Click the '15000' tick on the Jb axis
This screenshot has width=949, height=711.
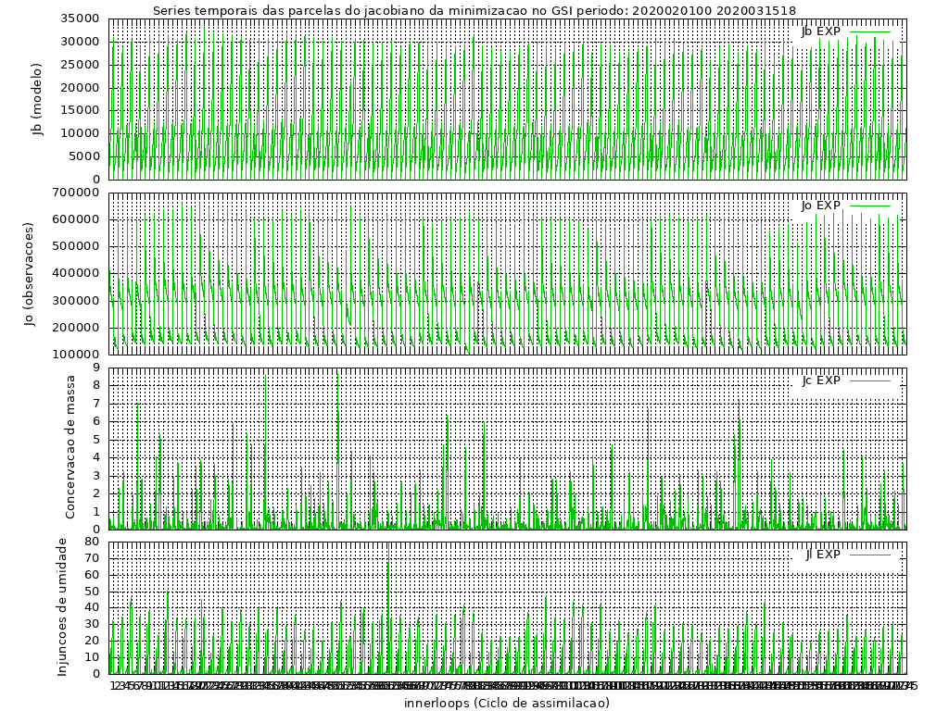(x=80, y=110)
